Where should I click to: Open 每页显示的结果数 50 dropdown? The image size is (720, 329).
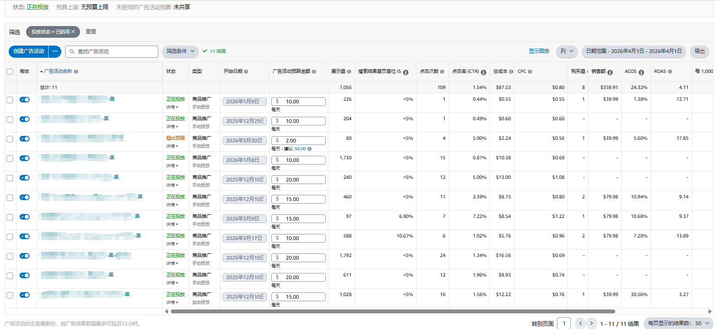click(678, 323)
